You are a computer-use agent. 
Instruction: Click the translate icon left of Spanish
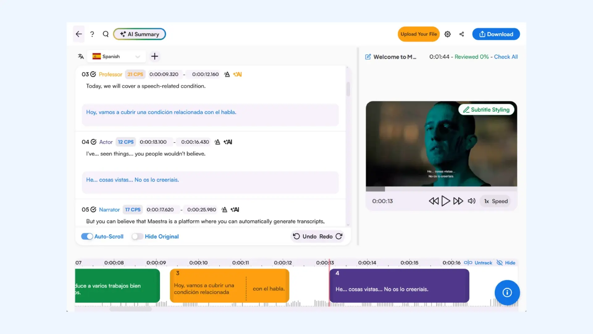[x=81, y=56]
